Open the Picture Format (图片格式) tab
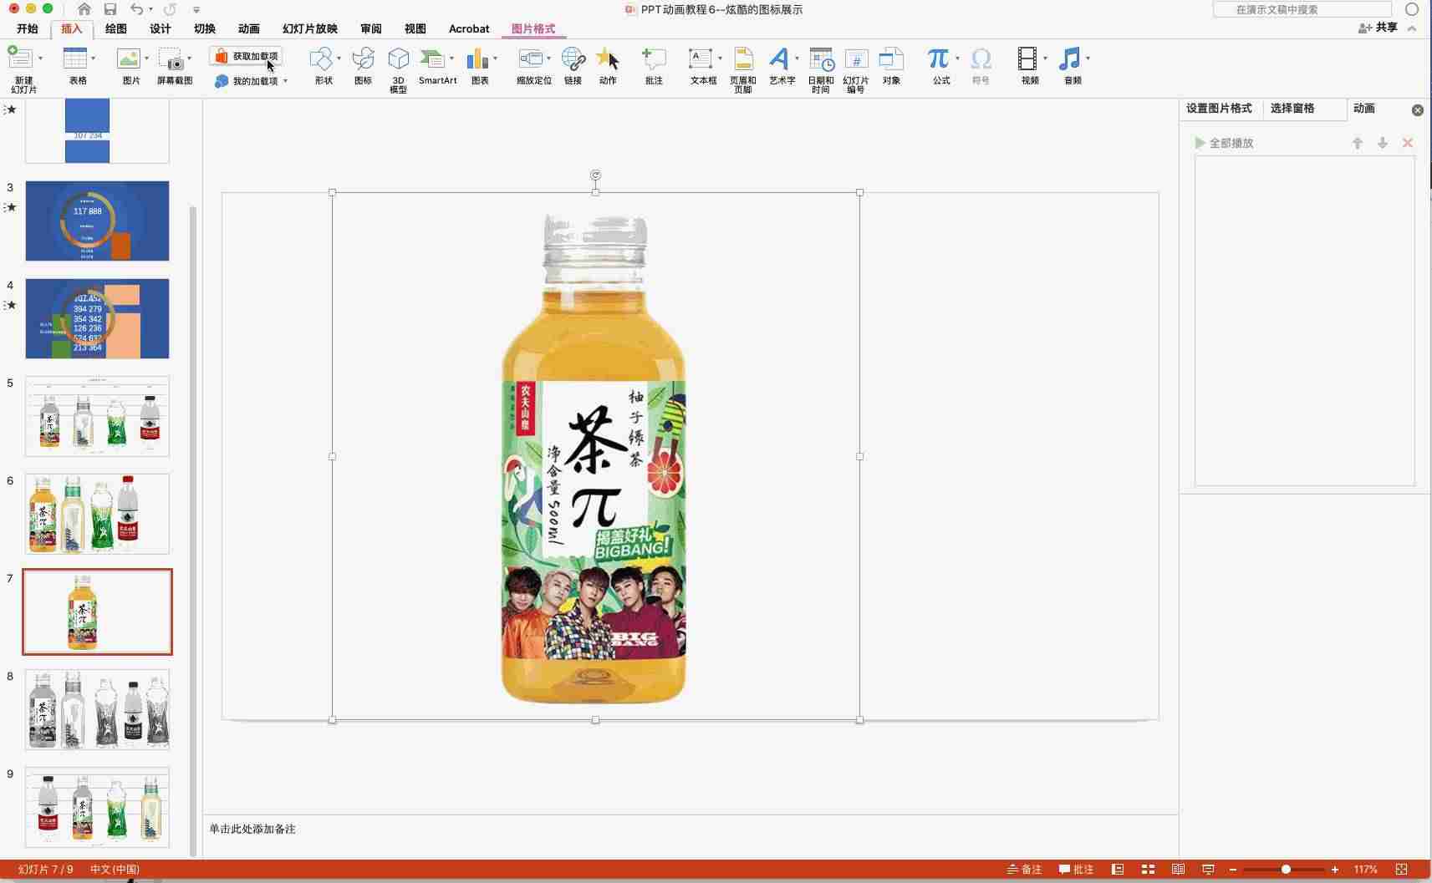Viewport: 1432px width, 883px height. point(533,28)
